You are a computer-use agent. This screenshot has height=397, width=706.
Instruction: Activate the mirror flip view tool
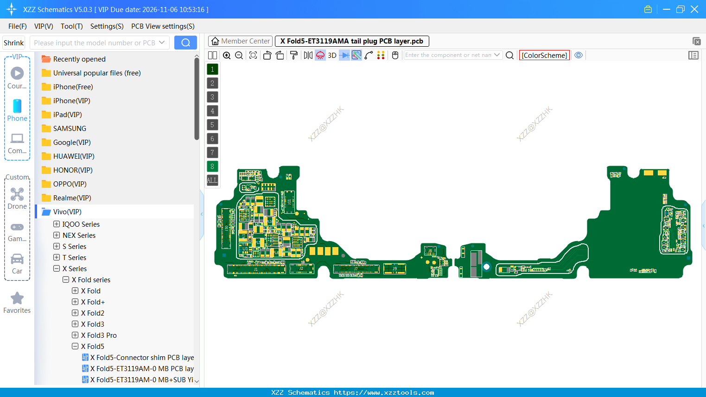309,55
